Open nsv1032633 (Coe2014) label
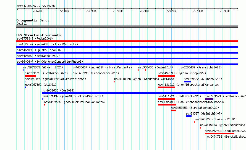Image resolution: width=246 pixels, height=150 pixels. (58, 90)
